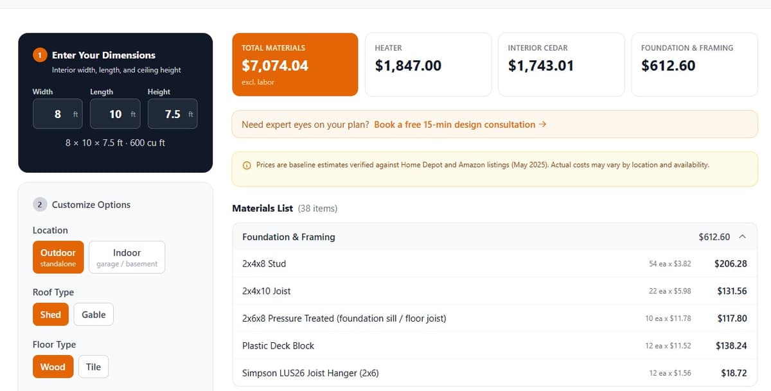Click the Foundation & Framing cost card
The height and width of the screenshot is (391, 771).
tap(695, 64)
